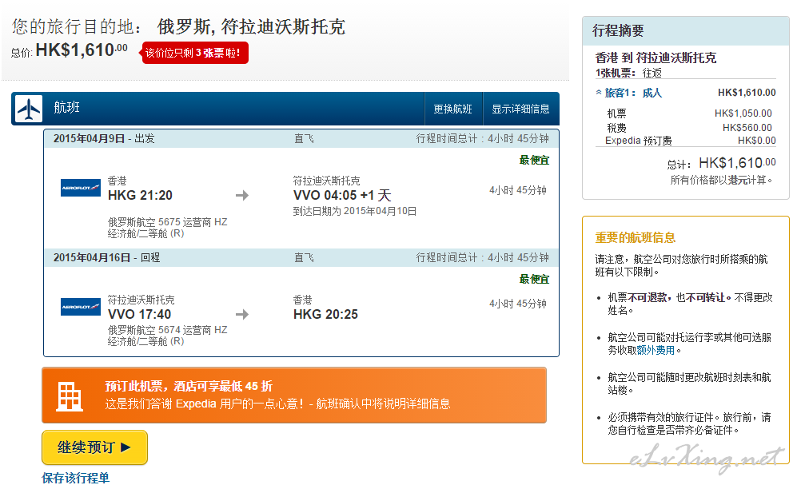Click the 俄罗斯航空 5675 运营商 HZ flight number

167,222
